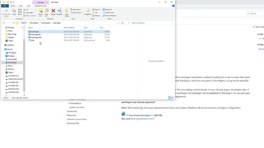Go up one folder level arrow

[x=14, y=23]
